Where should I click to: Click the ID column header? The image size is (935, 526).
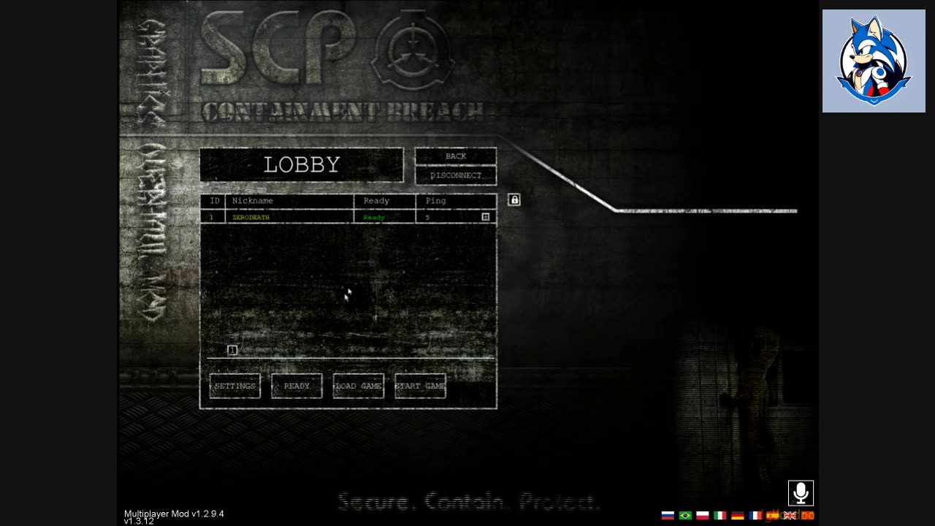[215, 201]
